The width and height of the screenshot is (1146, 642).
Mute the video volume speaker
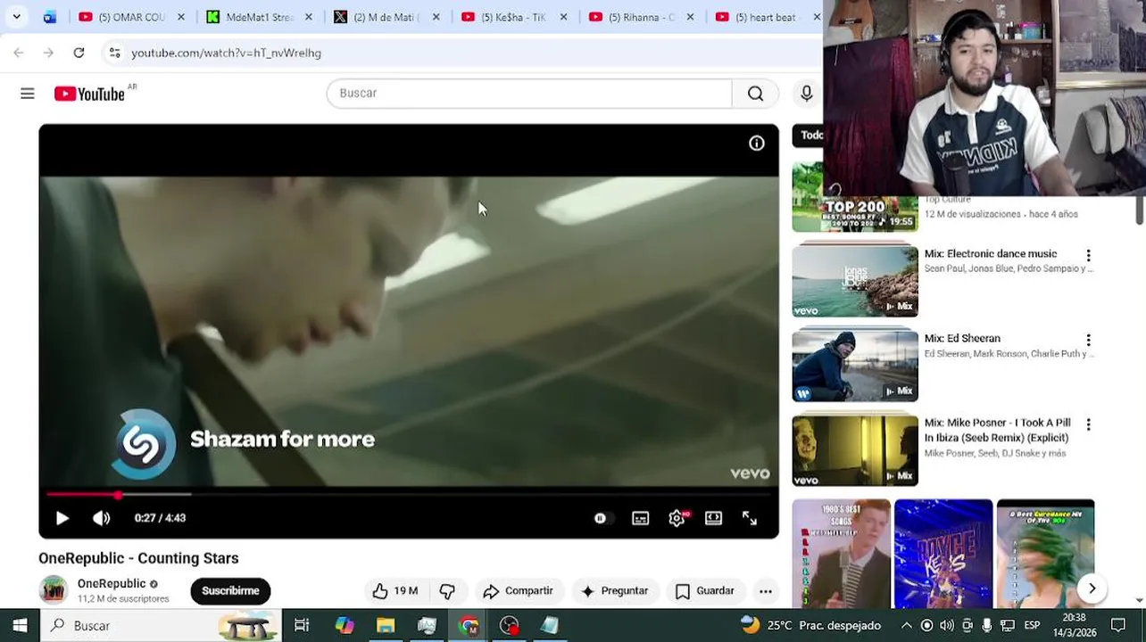pyautogui.click(x=102, y=518)
